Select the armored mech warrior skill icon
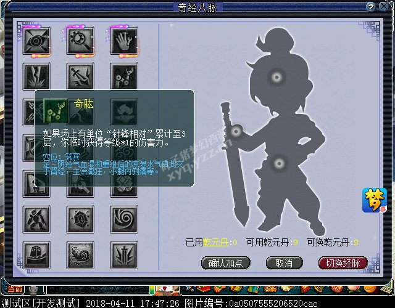 coord(36,219)
